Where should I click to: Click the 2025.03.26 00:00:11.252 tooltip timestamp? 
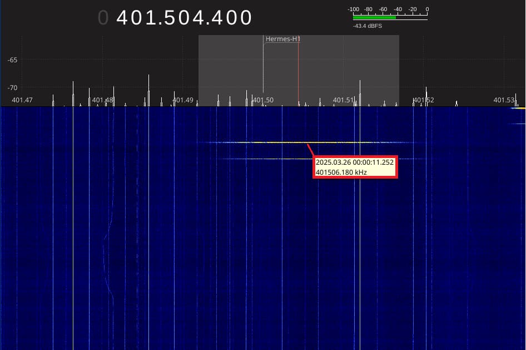355,162
